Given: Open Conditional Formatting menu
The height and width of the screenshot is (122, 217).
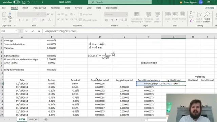Looking at the screenshot, I should click(137, 17).
